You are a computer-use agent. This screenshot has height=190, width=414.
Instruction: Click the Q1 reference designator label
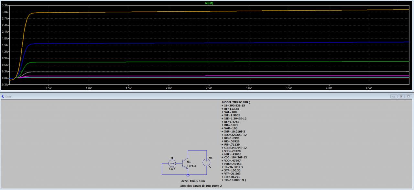pos(189,162)
